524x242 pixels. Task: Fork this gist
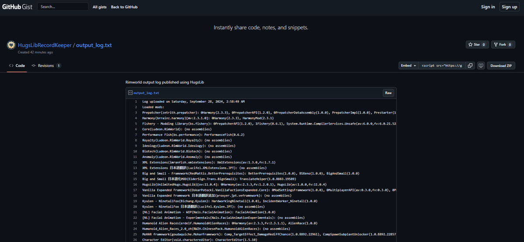(x=503, y=45)
